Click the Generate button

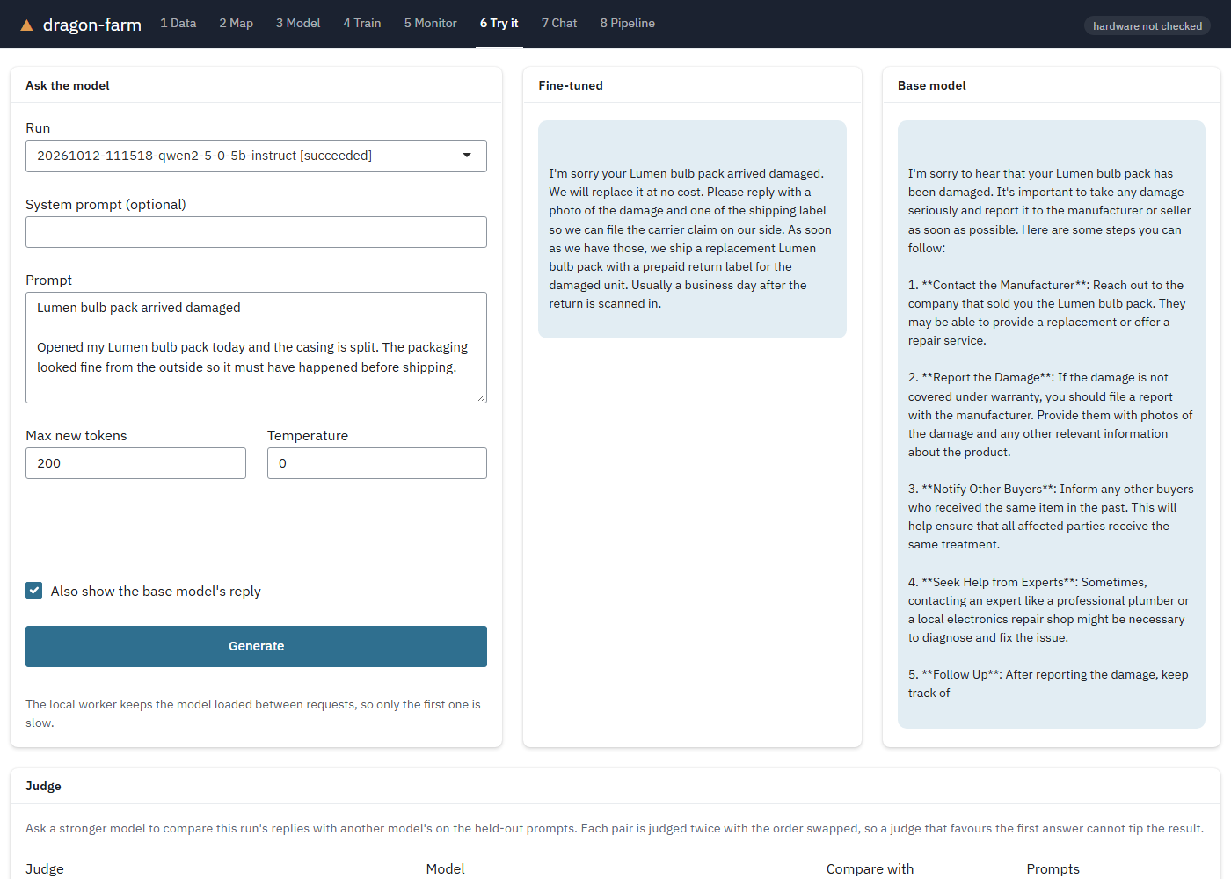256,646
